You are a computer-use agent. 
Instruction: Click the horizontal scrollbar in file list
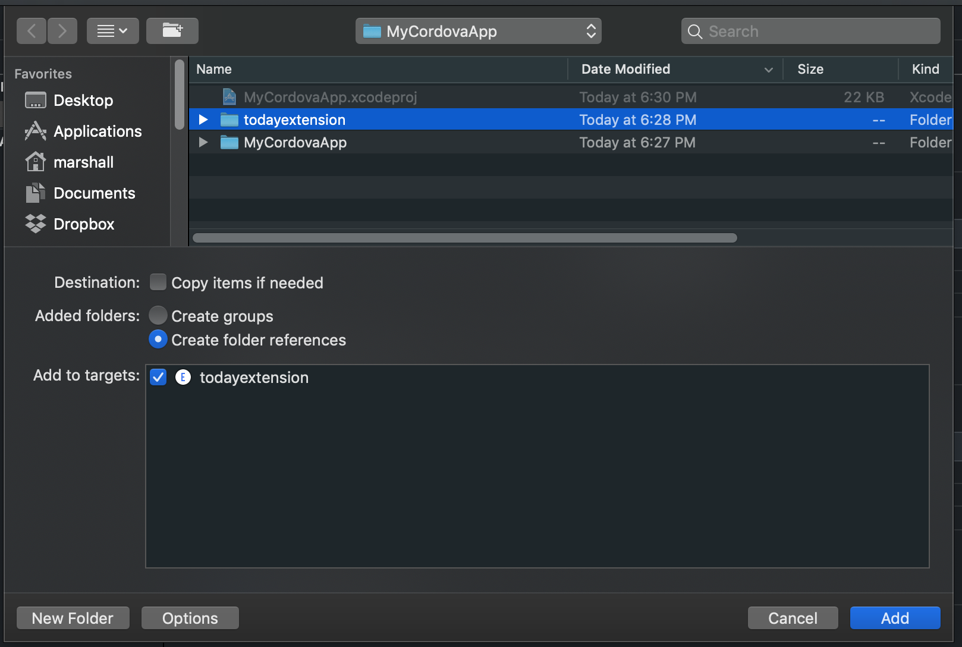click(464, 238)
